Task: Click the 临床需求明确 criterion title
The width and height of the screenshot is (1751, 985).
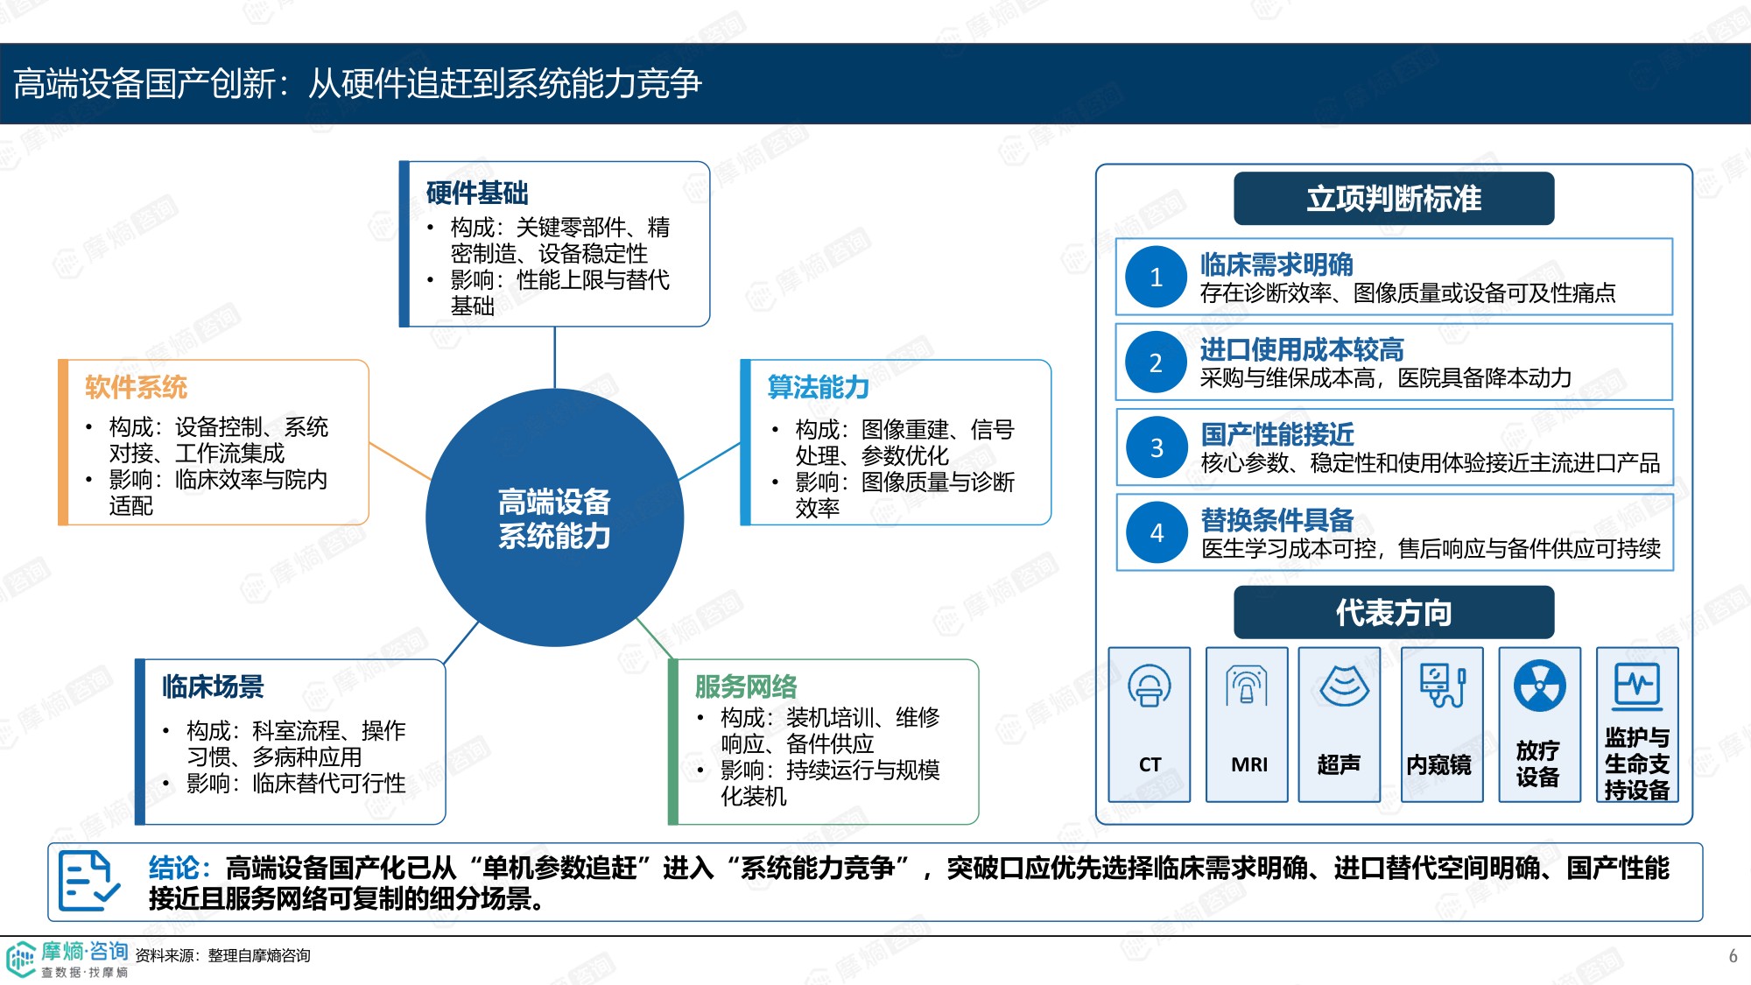Action: coord(1276,264)
